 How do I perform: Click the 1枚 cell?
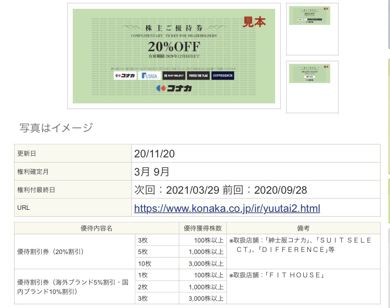pos(157,275)
